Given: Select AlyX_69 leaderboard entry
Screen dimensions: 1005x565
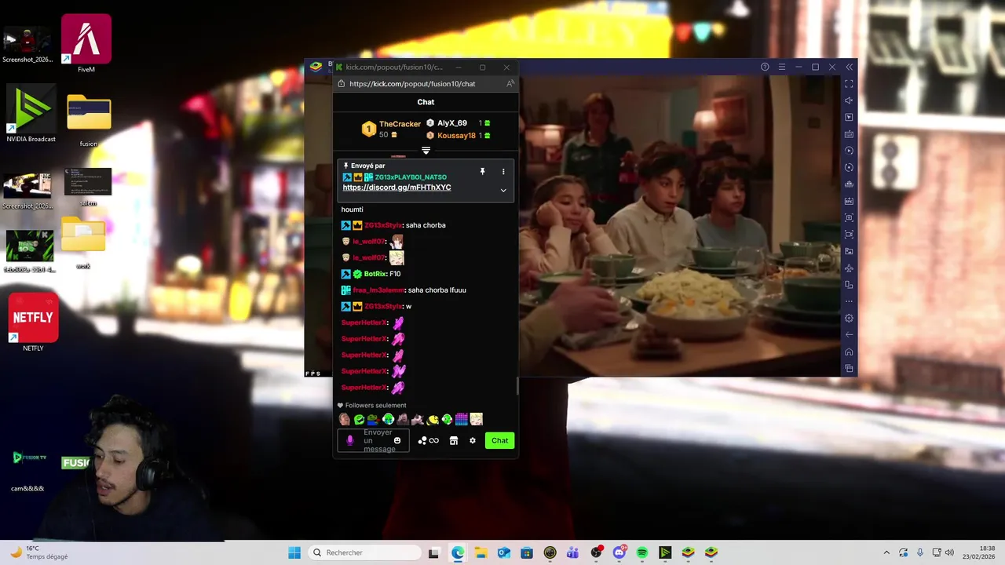Looking at the screenshot, I should 452,123.
